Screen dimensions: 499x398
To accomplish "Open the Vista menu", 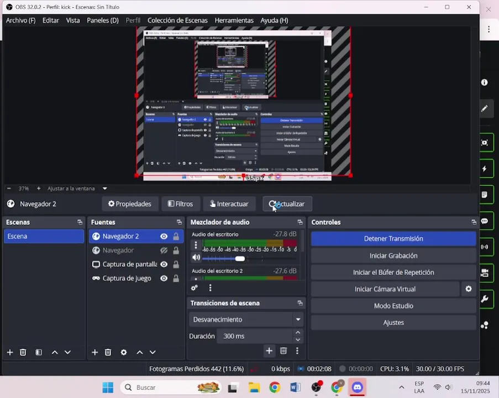I will click(73, 20).
